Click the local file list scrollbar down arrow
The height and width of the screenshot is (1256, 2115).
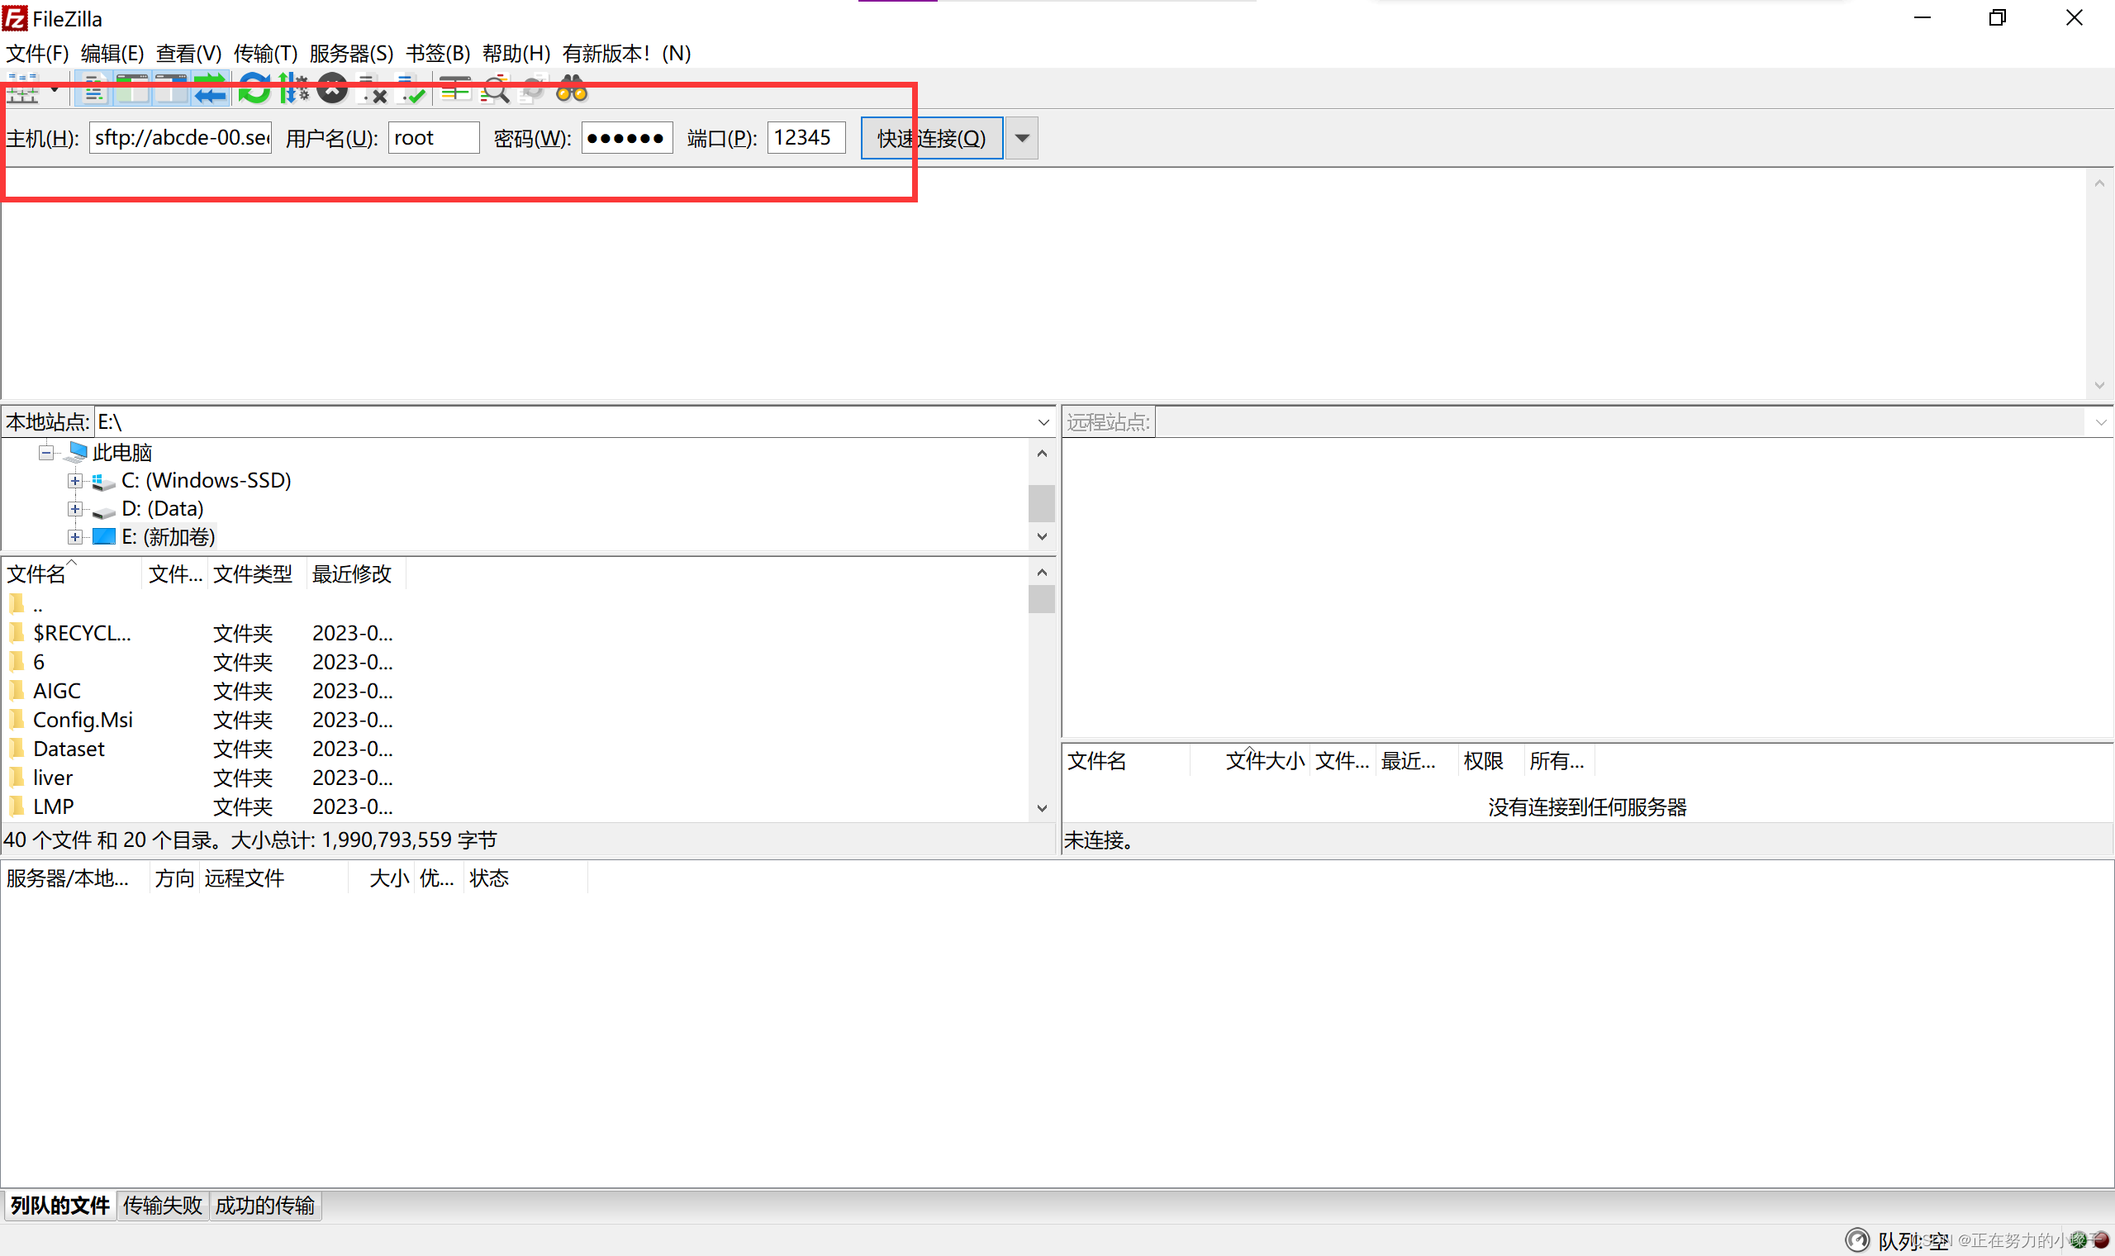coord(1043,809)
